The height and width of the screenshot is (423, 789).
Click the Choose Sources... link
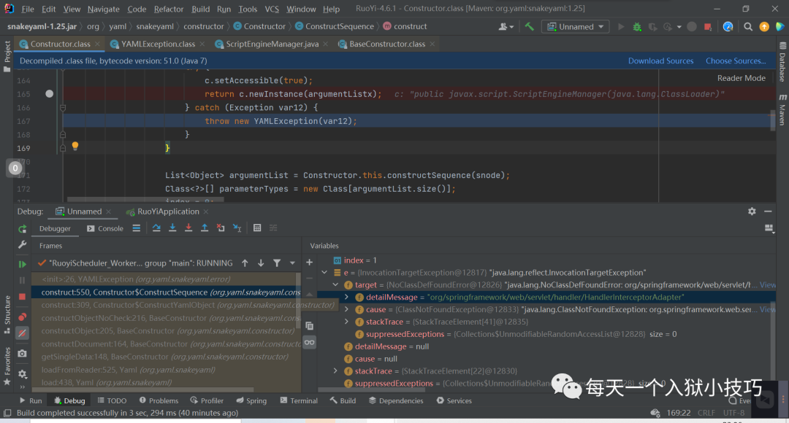coord(736,61)
